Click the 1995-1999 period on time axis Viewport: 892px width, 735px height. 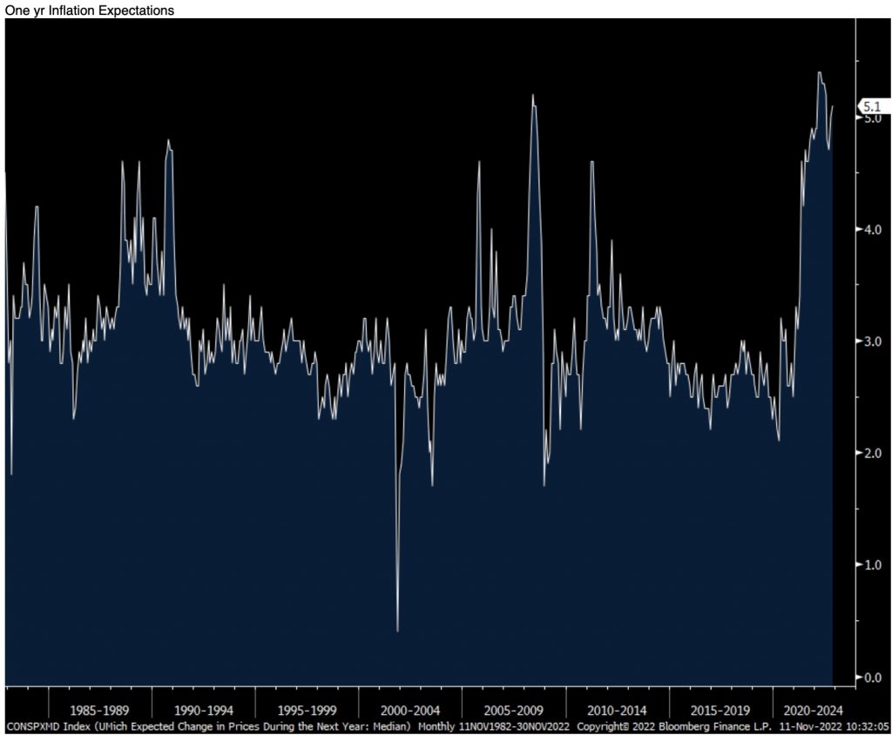click(x=307, y=709)
